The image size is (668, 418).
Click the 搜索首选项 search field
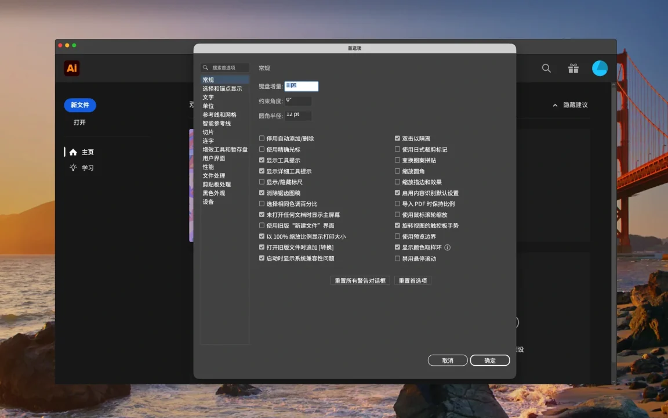[225, 67]
